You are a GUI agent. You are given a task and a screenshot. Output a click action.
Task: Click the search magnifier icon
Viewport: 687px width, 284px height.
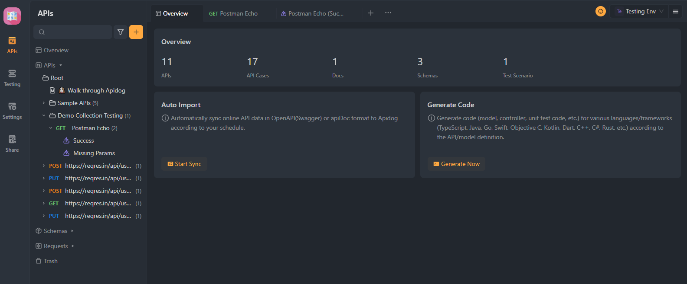click(42, 32)
